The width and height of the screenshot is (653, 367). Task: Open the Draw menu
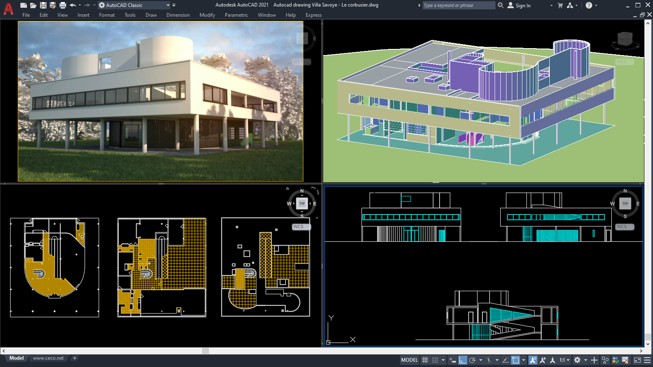tap(151, 15)
